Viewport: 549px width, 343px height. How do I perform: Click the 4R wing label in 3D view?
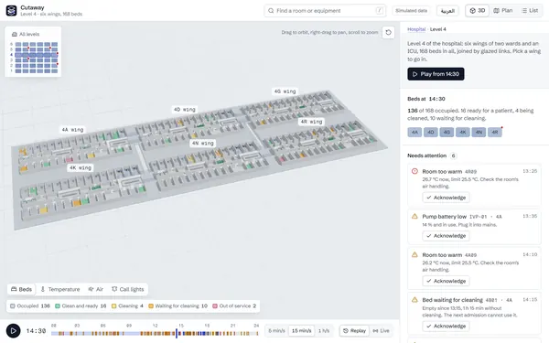click(311, 122)
